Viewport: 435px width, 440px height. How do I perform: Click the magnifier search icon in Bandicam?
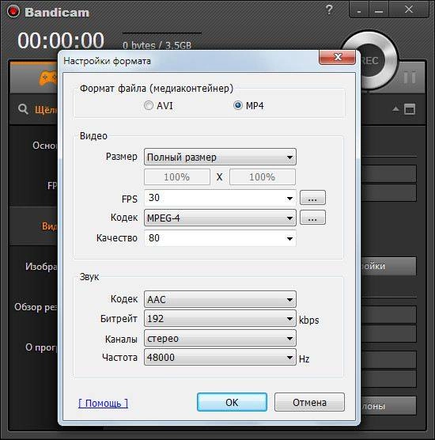click(23, 109)
